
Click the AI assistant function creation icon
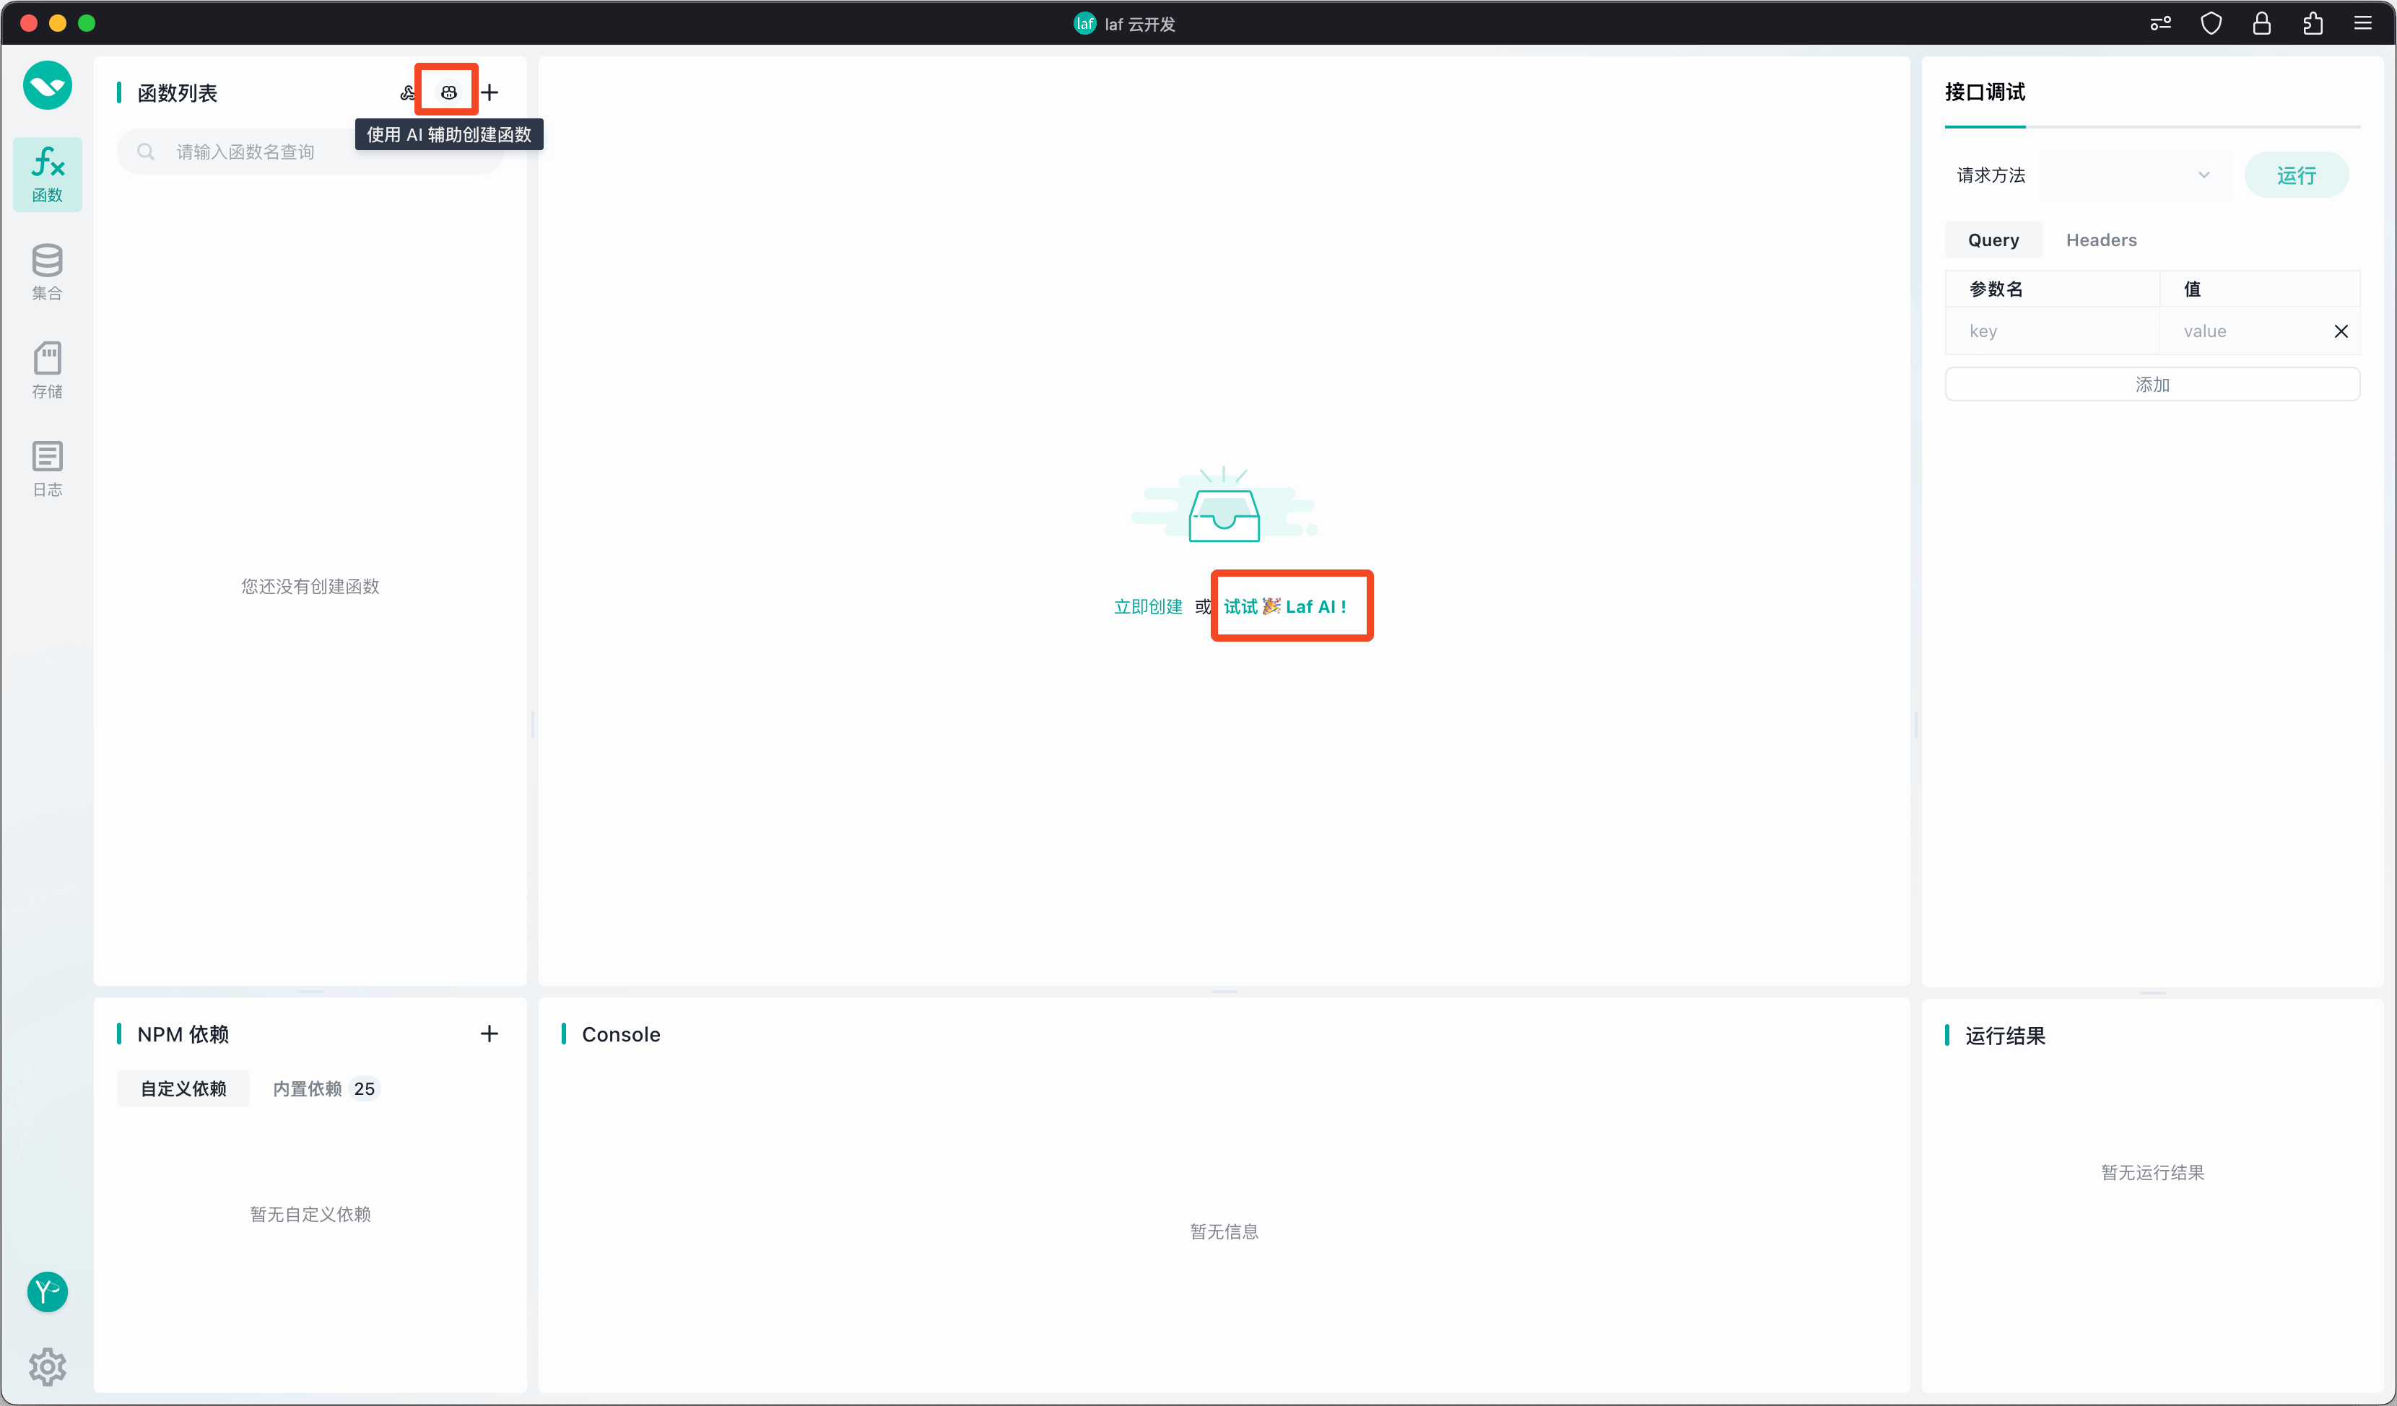448,92
